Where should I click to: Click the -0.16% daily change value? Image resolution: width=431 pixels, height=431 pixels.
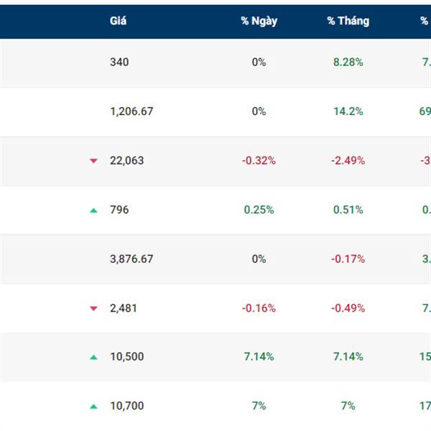pyautogui.click(x=259, y=308)
